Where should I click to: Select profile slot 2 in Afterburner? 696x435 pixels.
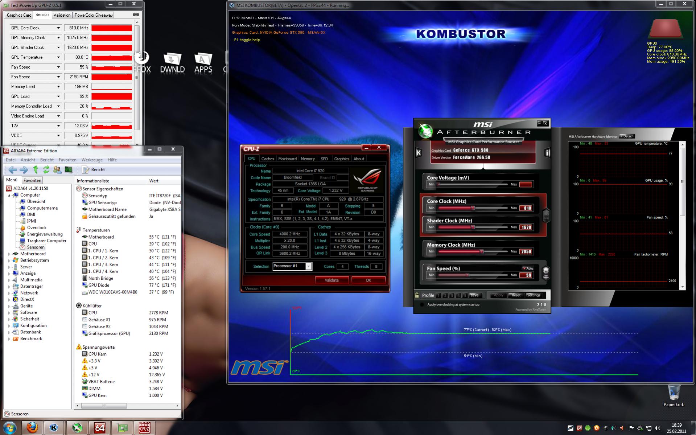click(445, 295)
